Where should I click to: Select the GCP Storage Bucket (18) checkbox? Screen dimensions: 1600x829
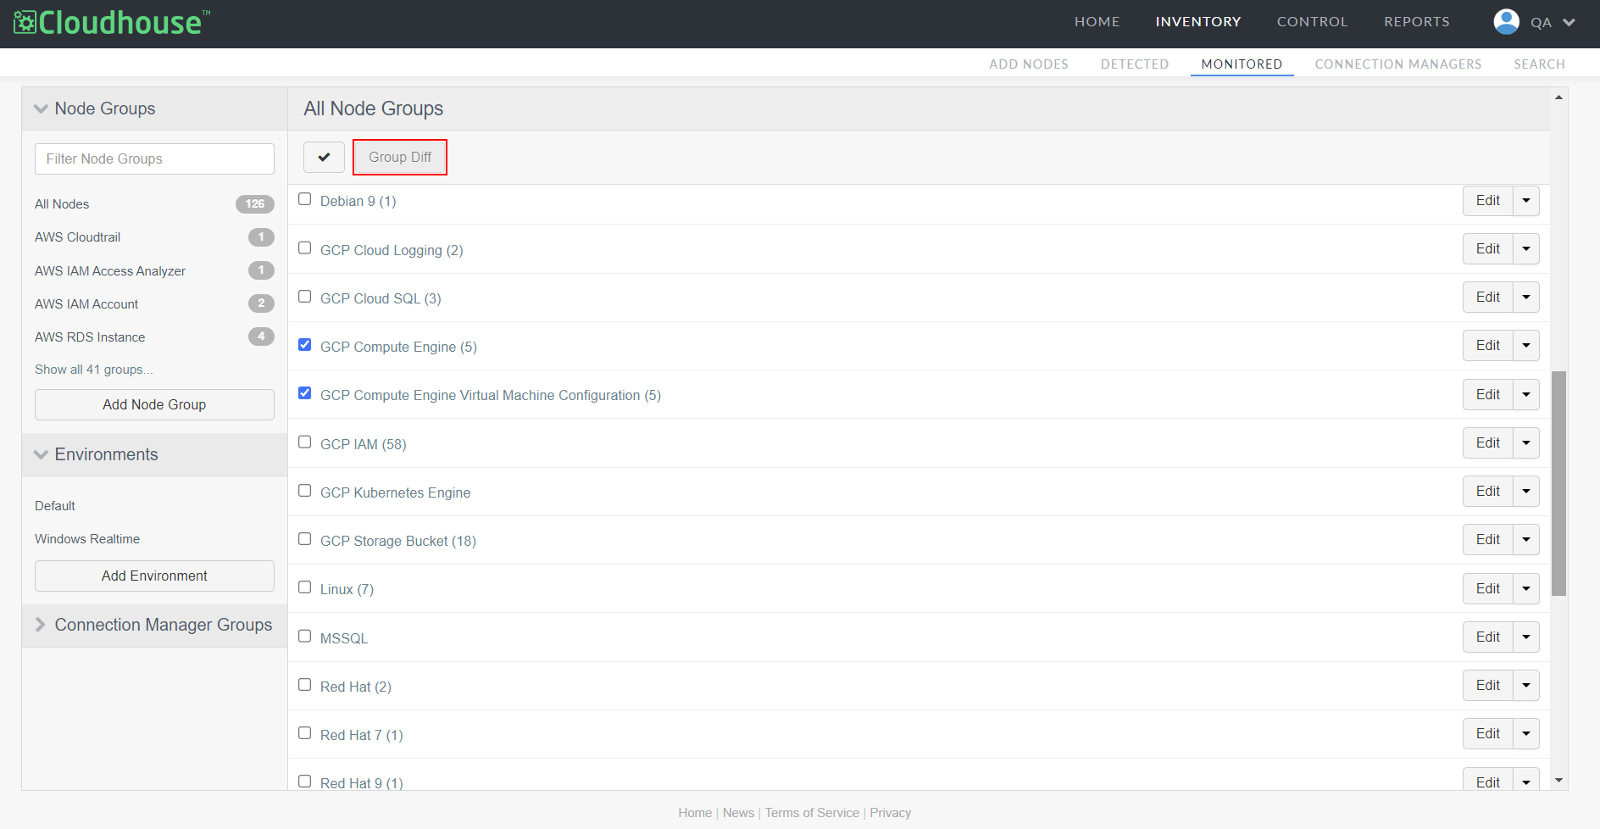[x=305, y=539]
